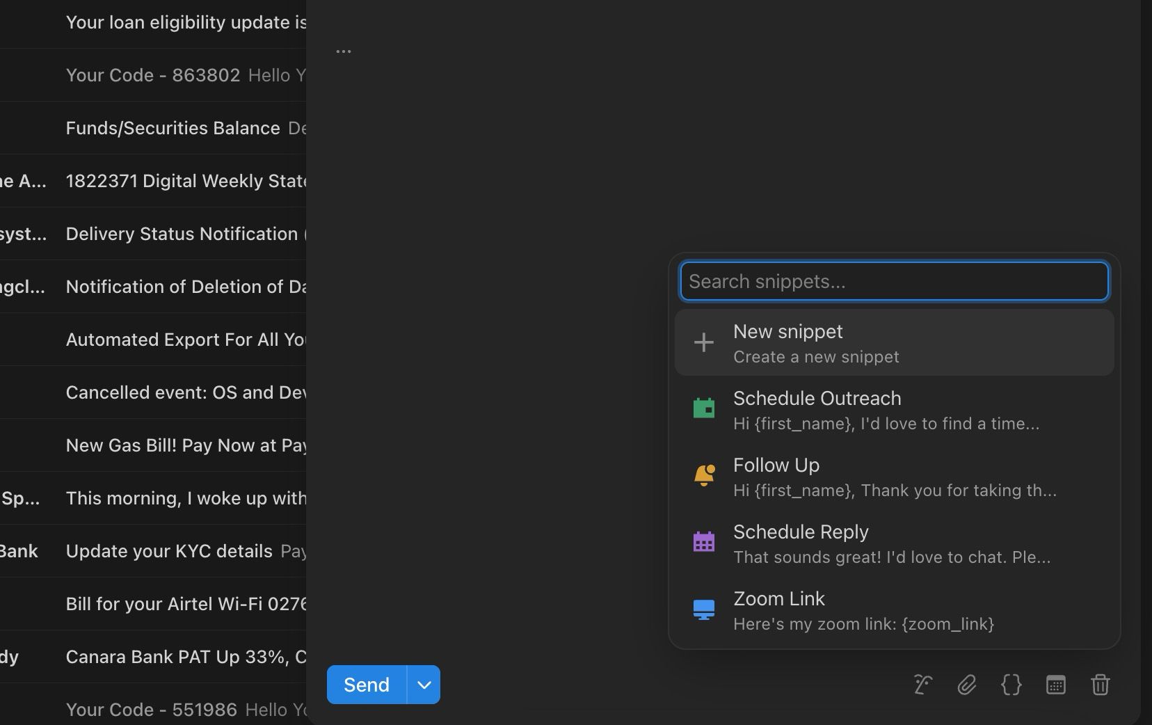Image resolution: width=1152 pixels, height=725 pixels.
Task: Expand the three-dot trimmed content in the draft
Action: [343, 51]
